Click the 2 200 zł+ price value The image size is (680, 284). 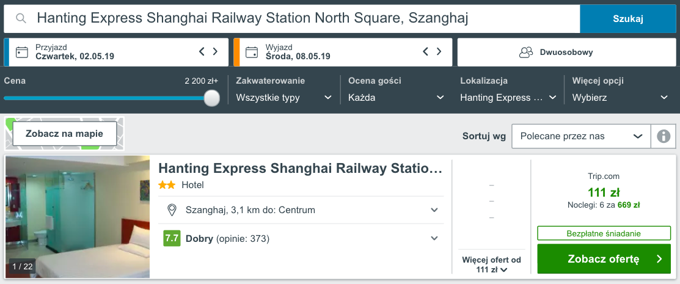click(201, 81)
